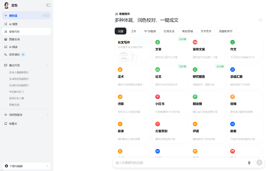Collapse the sidebar with the panel icon
277x171 pixels.
pyautogui.click(x=48, y=5)
